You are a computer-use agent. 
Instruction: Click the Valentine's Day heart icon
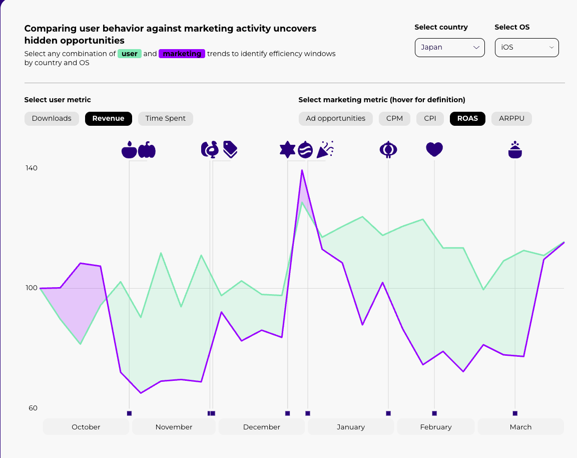(434, 149)
